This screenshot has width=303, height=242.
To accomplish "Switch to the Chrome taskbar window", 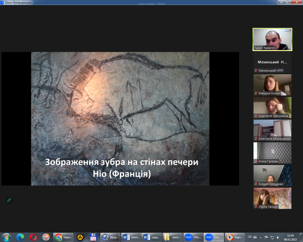I will point(63,237).
